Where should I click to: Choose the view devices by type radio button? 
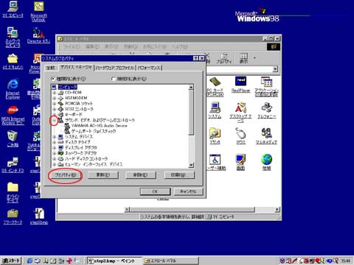[53, 79]
